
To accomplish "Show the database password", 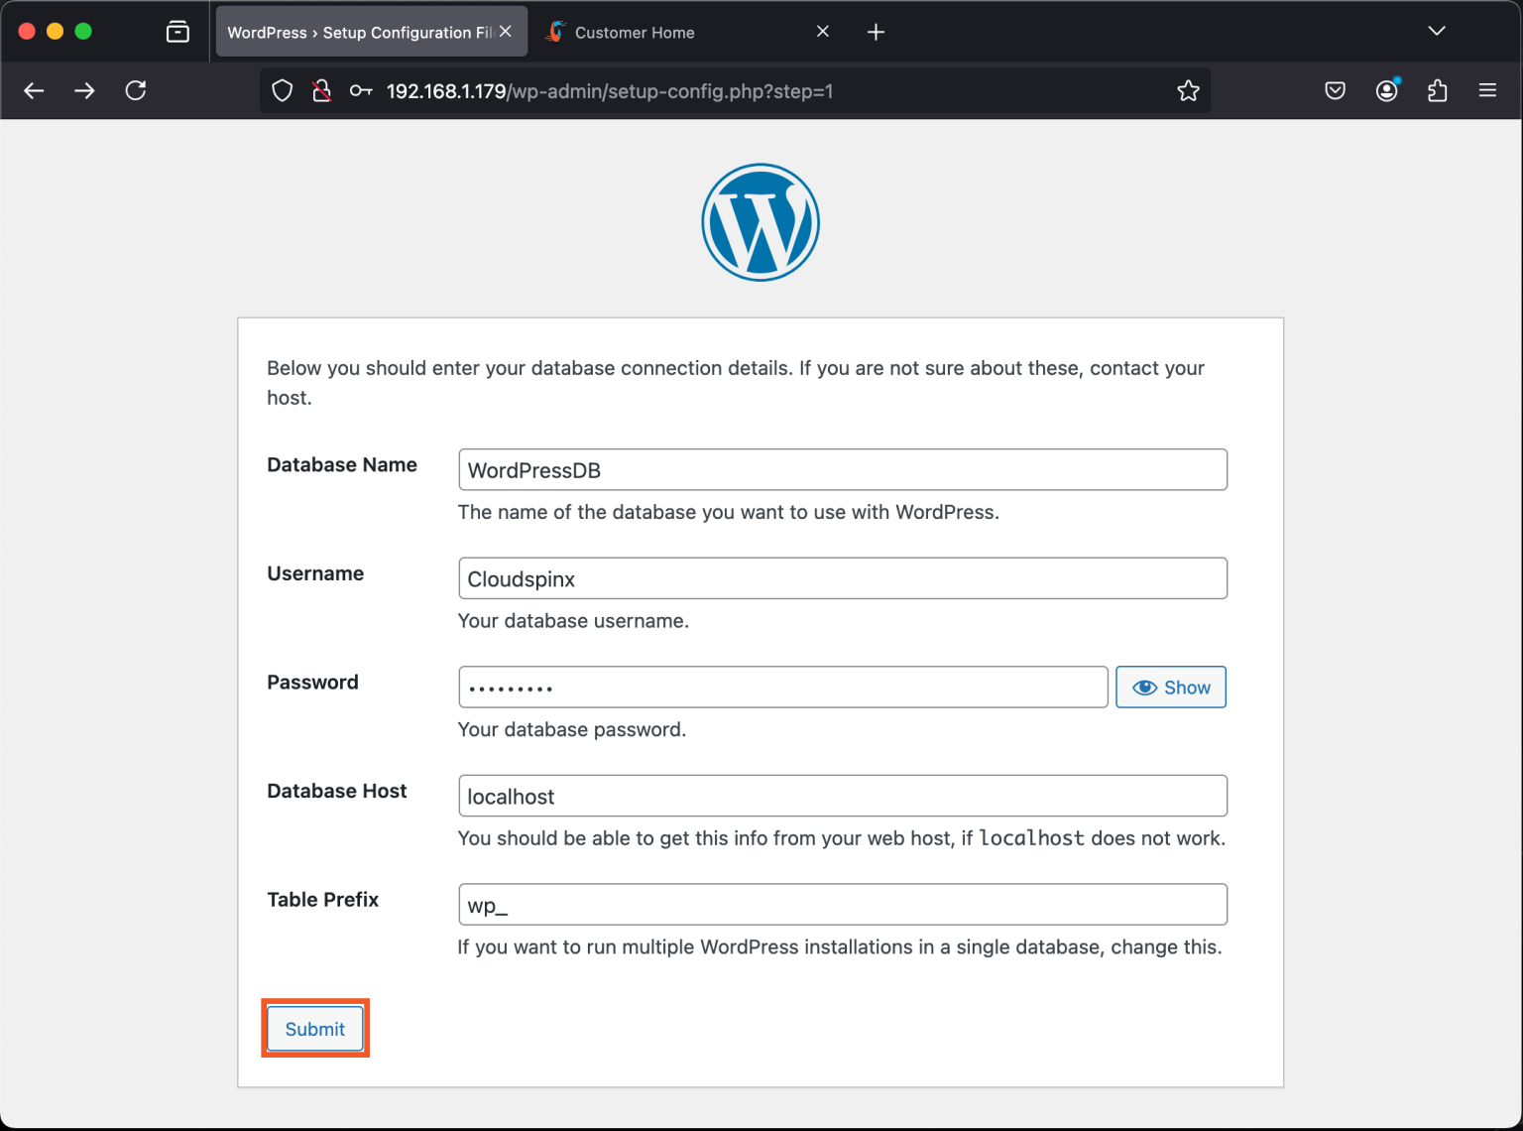I will pos(1171,687).
